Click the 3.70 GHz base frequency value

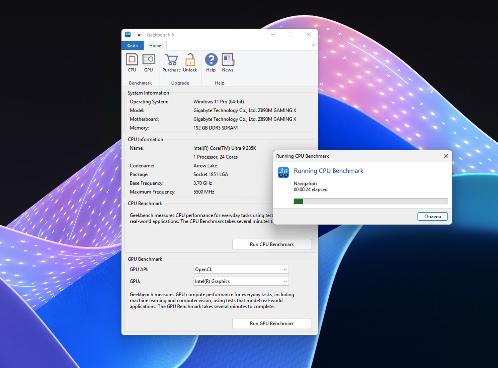[203, 183]
